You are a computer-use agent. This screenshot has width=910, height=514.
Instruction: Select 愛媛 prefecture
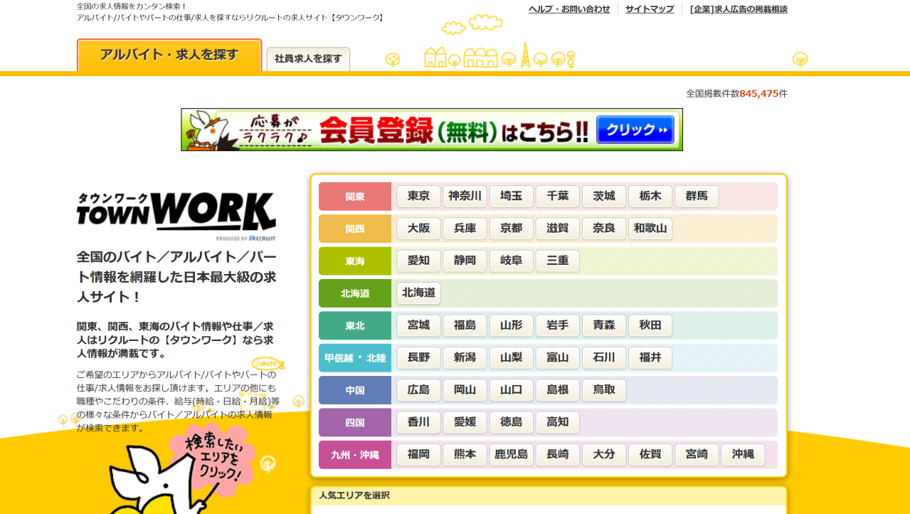[x=465, y=422]
